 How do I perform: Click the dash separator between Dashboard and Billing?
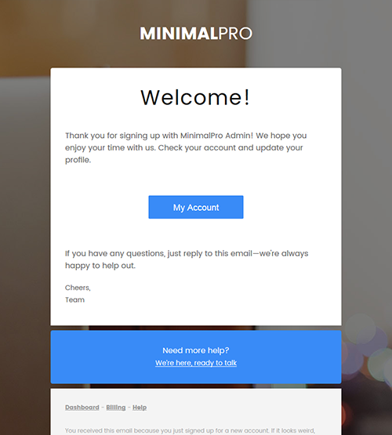point(103,408)
